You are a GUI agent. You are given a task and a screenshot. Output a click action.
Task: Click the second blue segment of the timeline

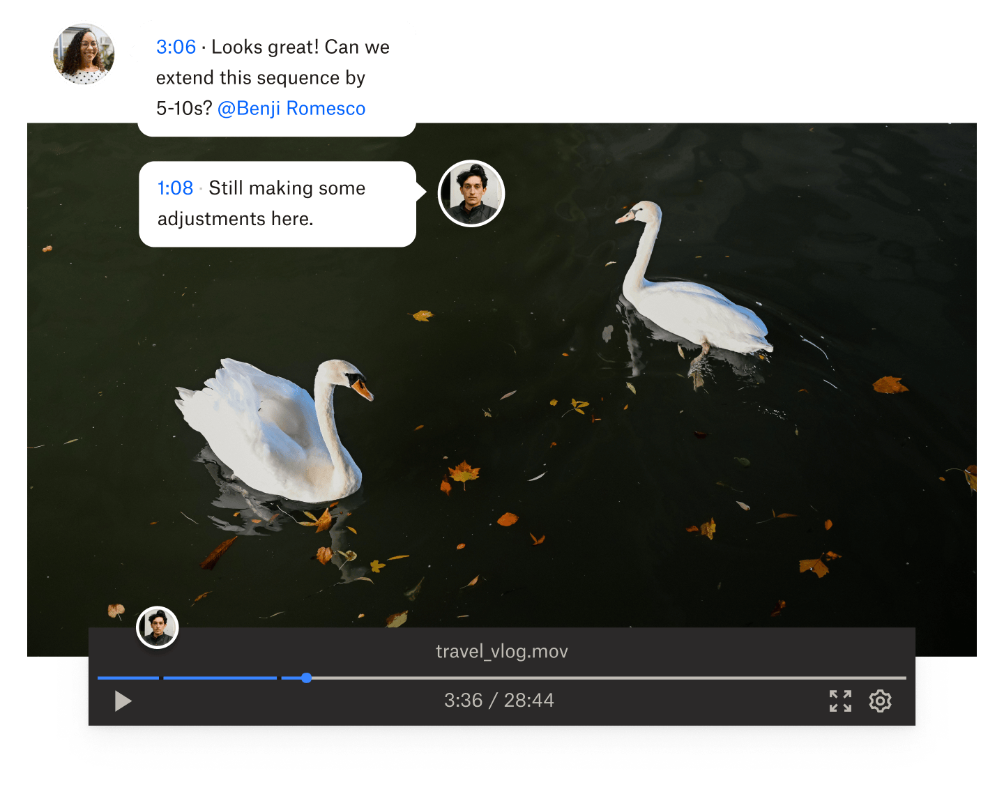coord(220,678)
